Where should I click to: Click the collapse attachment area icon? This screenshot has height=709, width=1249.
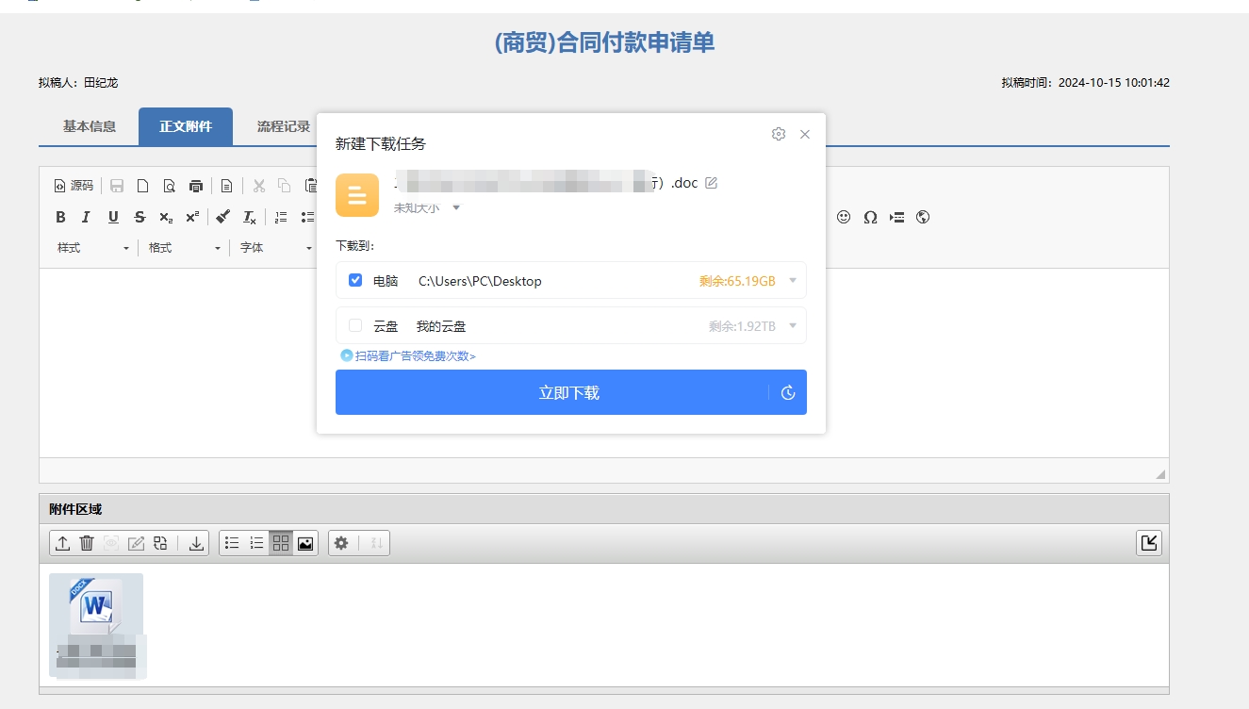tap(1149, 543)
